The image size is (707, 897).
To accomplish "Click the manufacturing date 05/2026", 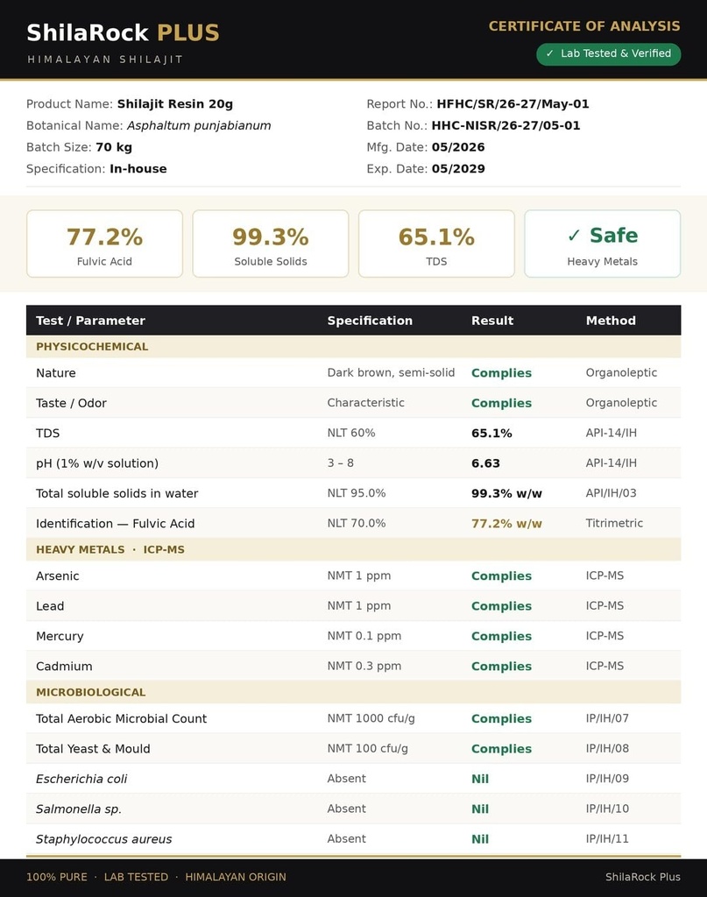I will pyautogui.click(x=458, y=147).
